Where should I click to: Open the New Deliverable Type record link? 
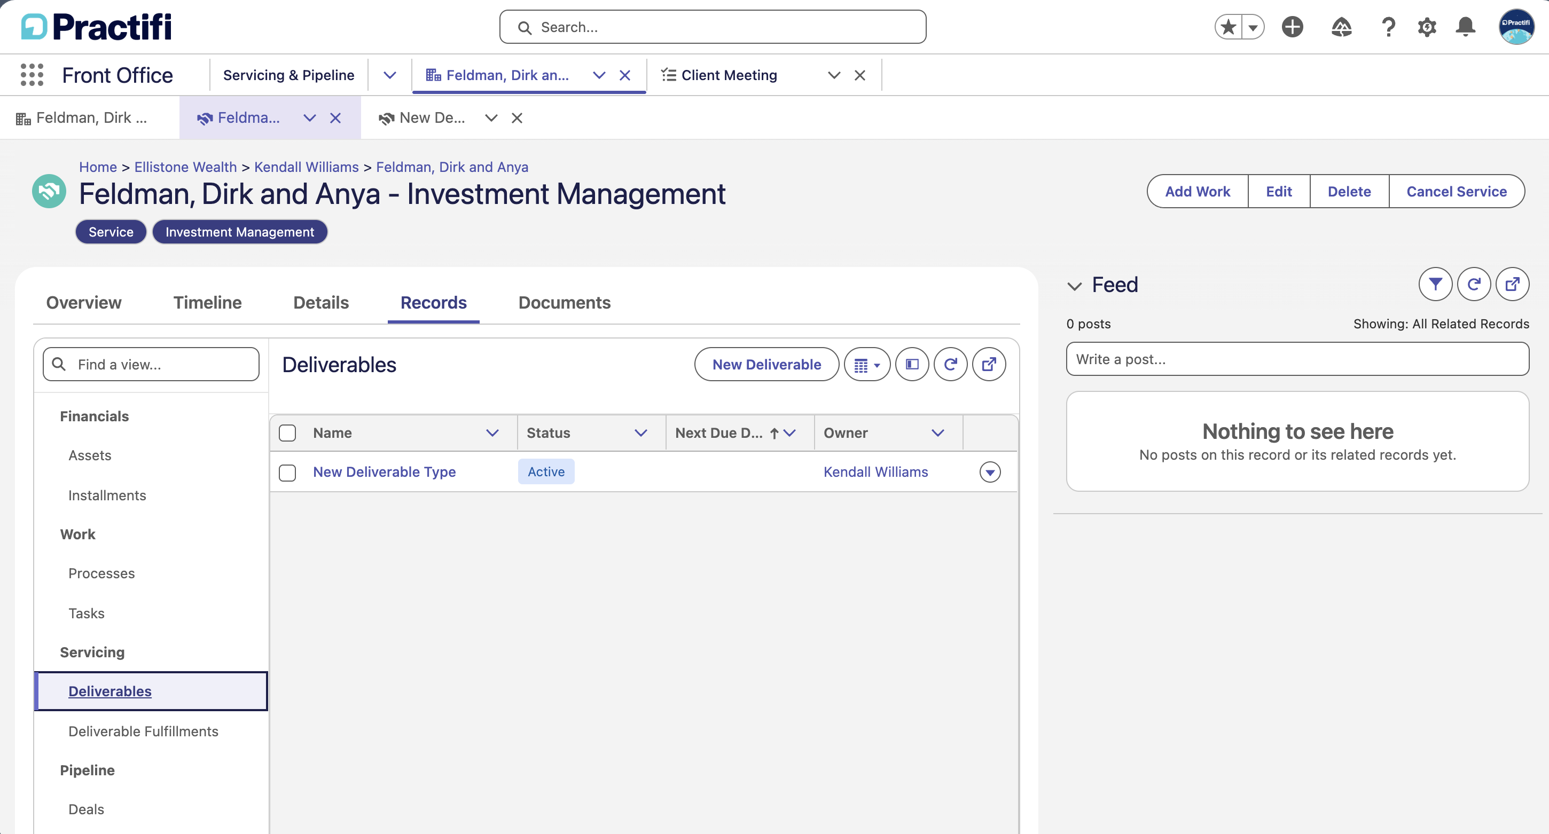384,472
